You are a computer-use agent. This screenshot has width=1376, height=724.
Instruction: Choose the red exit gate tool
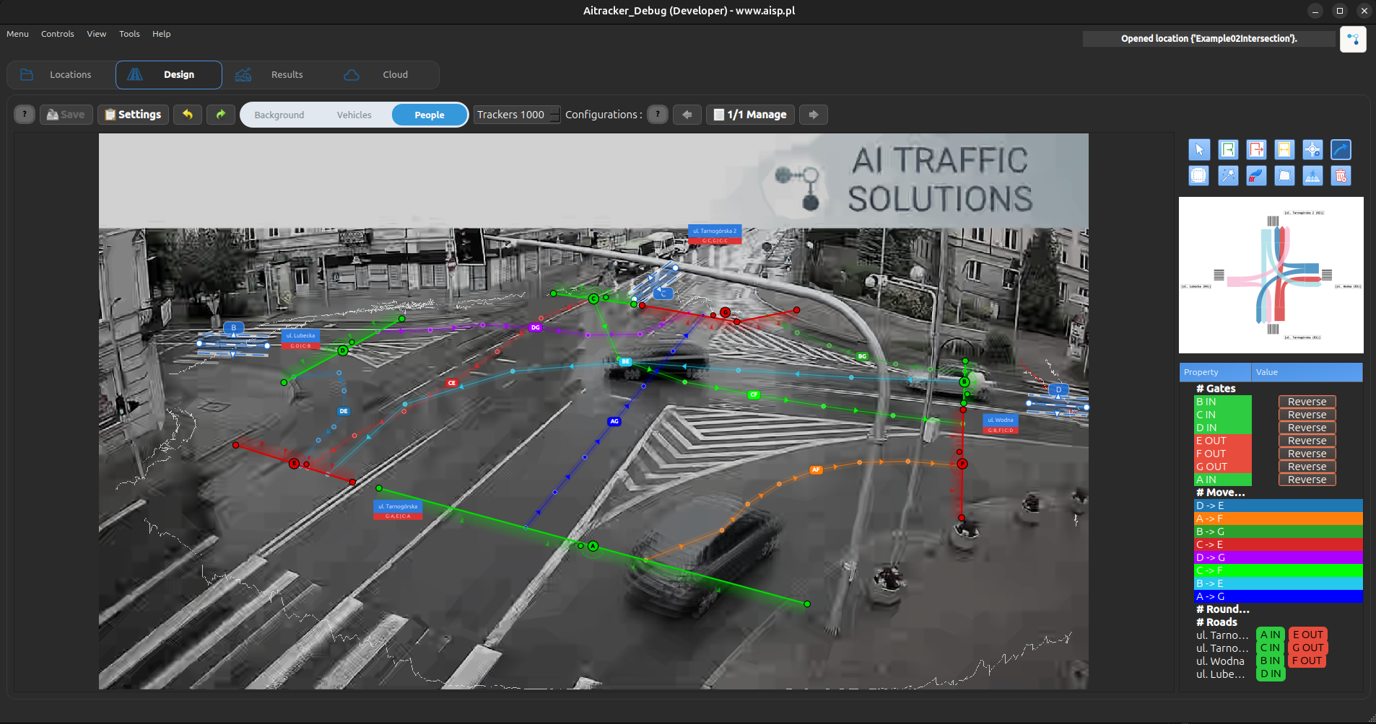click(x=1256, y=150)
